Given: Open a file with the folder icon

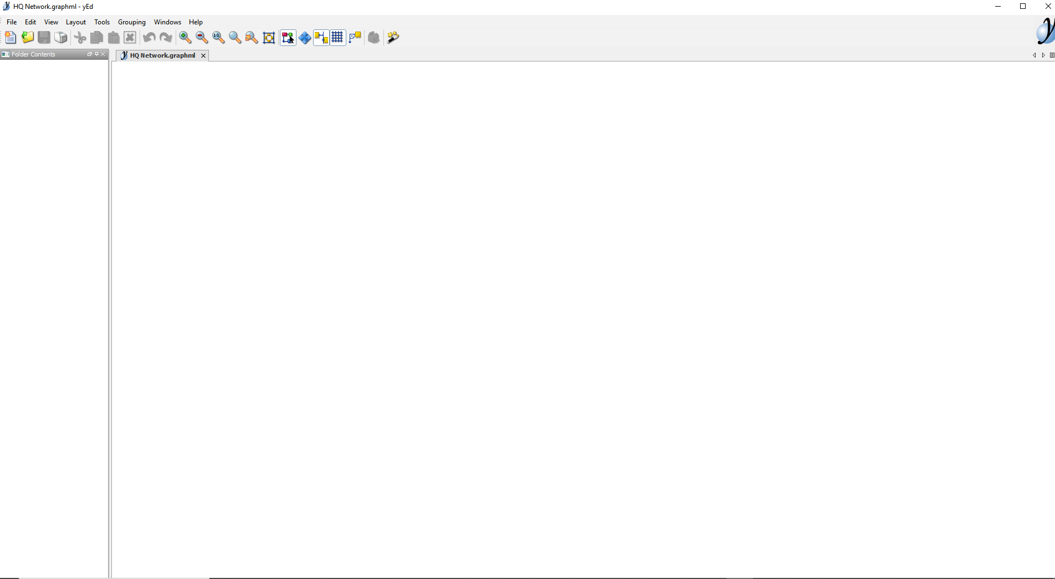Looking at the screenshot, I should (27, 38).
